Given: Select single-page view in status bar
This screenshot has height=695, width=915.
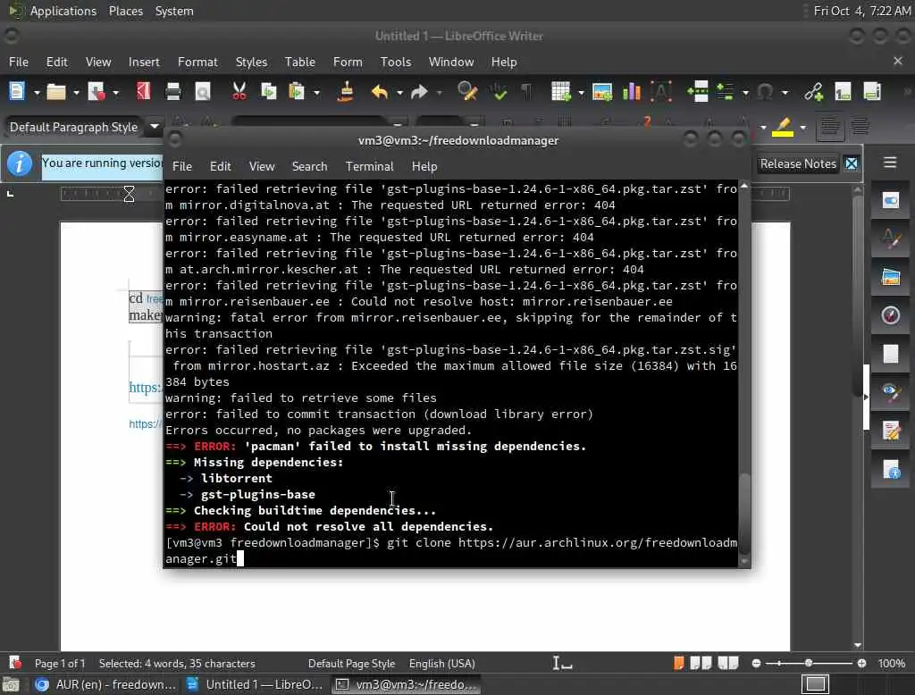Looking at the screenshot, I should 679,664.
